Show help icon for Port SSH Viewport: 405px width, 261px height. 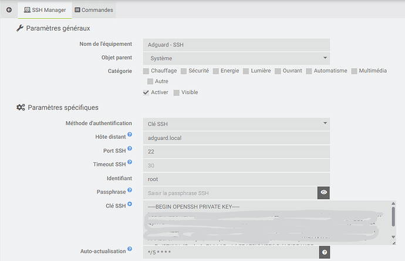click(130, 149)
